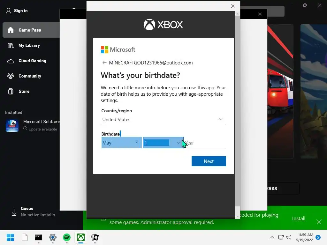Viewport: 327px width, 245px height.
Task: Click the Microsoft logo
Action: pos(118,49)
